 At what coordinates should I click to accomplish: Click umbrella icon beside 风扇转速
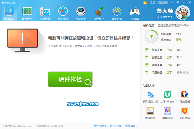pos(147,73)
